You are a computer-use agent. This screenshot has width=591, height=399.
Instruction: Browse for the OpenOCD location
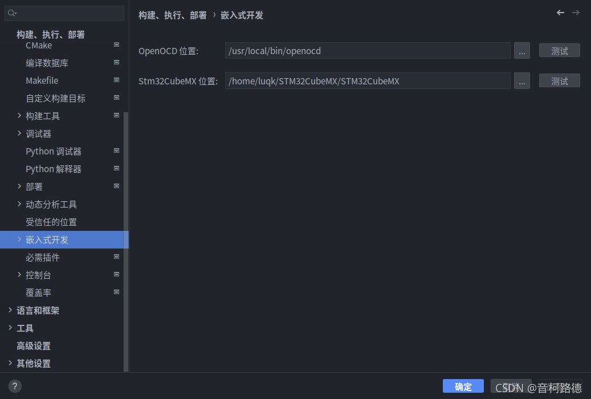(x=522, y=51)
